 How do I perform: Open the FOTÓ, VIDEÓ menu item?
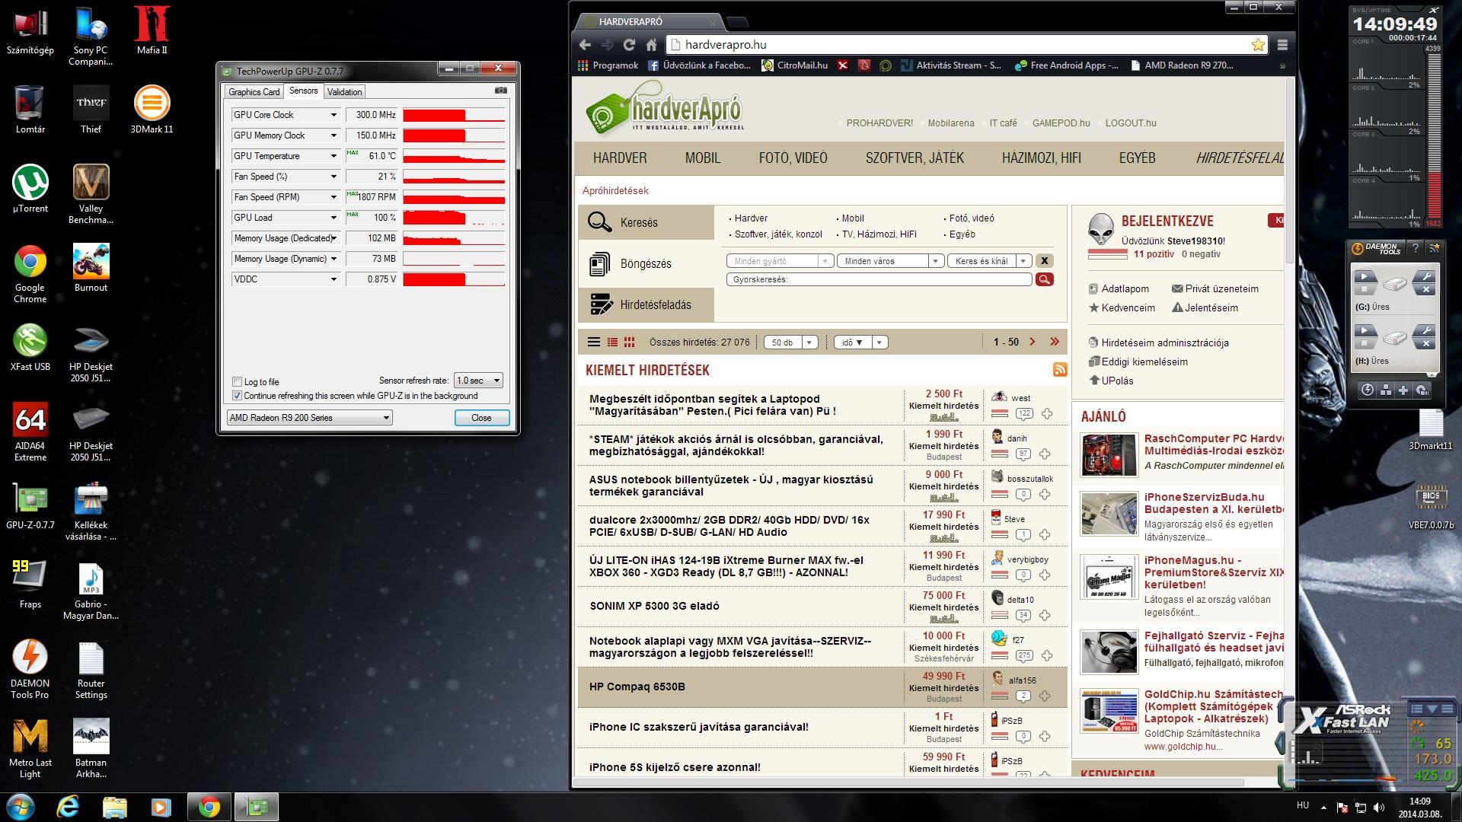pos(793,158)
